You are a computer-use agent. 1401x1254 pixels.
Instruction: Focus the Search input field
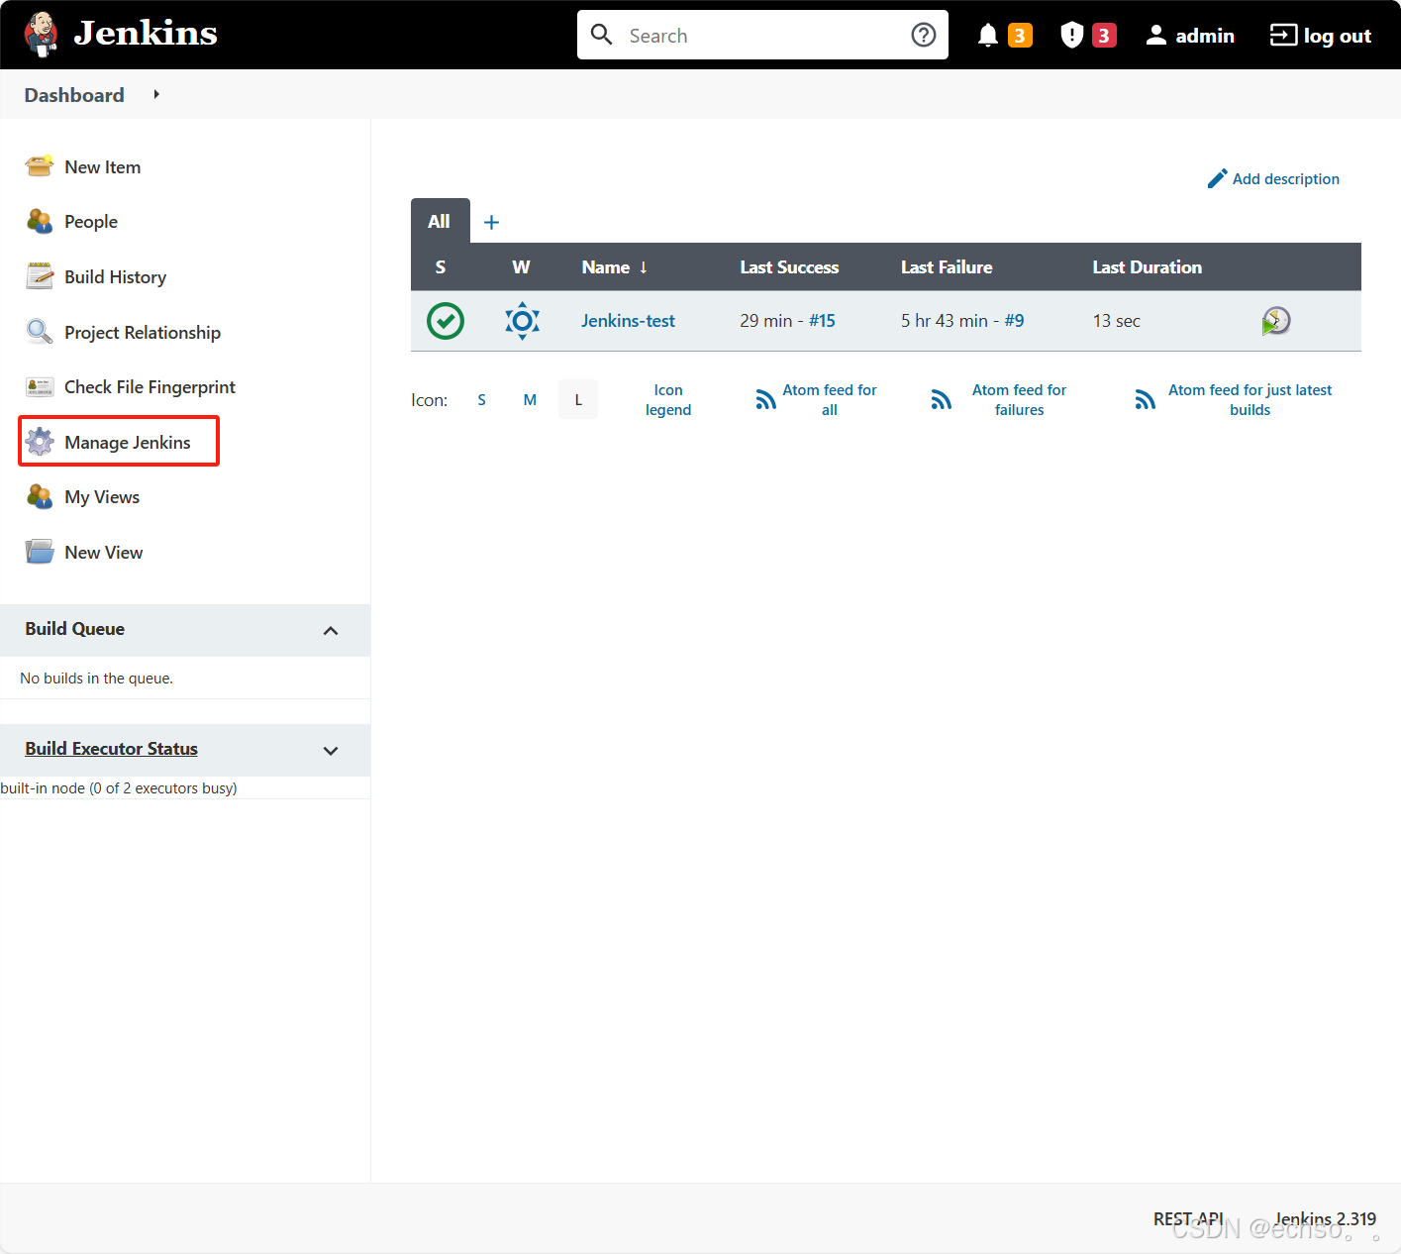coord(762,35)
